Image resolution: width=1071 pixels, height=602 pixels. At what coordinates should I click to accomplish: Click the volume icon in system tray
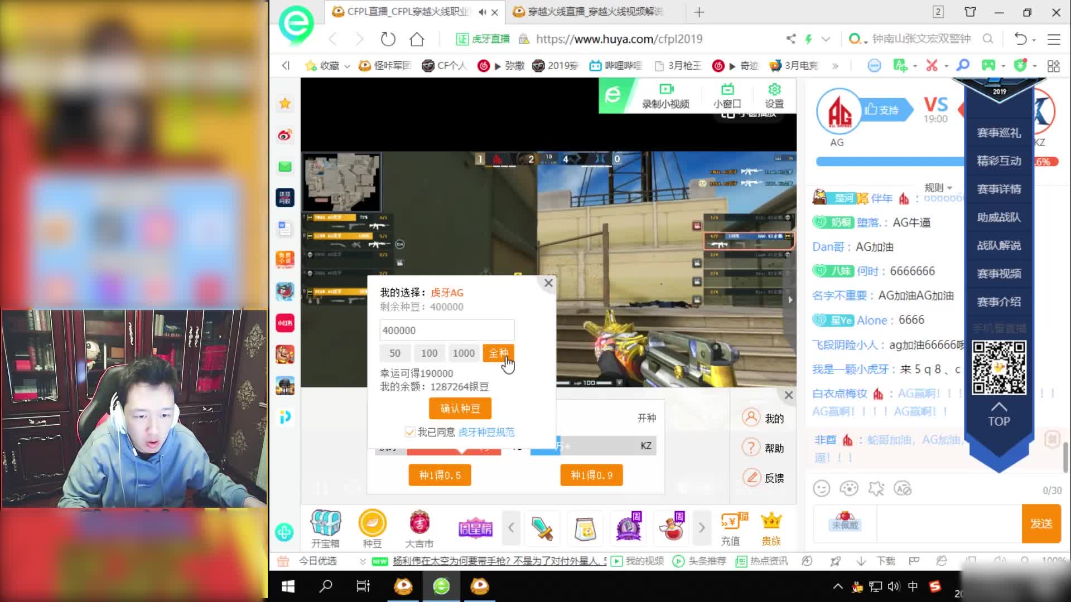[894, 586]
